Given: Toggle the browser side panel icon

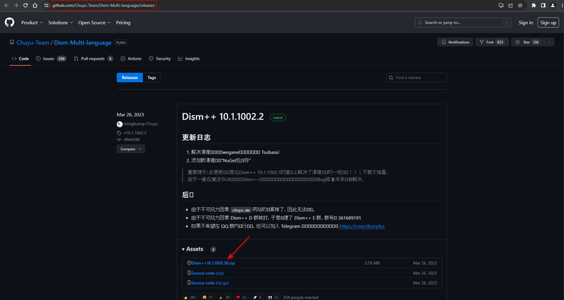Looking at the screenshot, I should tap(543, 5).
